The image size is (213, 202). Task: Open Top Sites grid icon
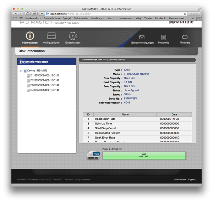(x=21, y=18)
